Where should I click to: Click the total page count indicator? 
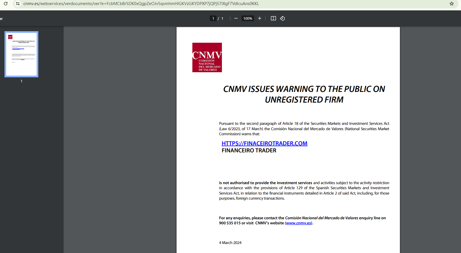click(222, 18)
